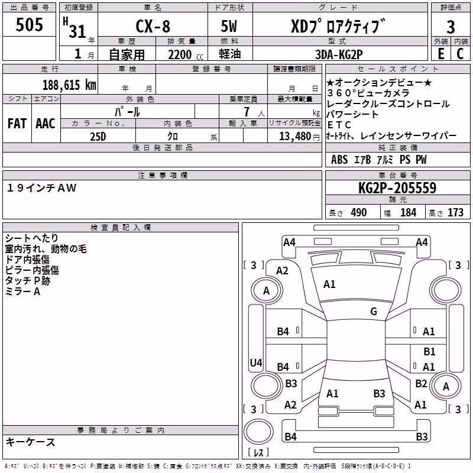Click the 車台番号 header
Viewport: 473px width, 473px height.
pos(398,175)
